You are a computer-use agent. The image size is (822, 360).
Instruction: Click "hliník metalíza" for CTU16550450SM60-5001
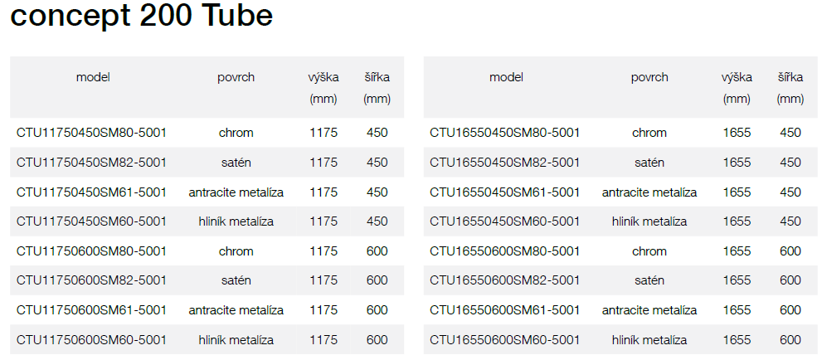(x=649, y=221)
